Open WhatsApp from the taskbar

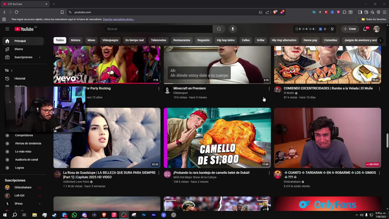coord(74,215)
